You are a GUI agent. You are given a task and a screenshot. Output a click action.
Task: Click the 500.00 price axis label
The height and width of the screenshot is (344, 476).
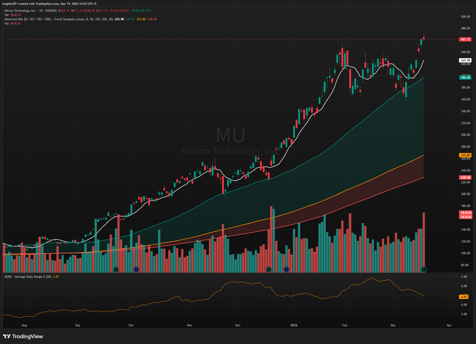coord(465,17)
